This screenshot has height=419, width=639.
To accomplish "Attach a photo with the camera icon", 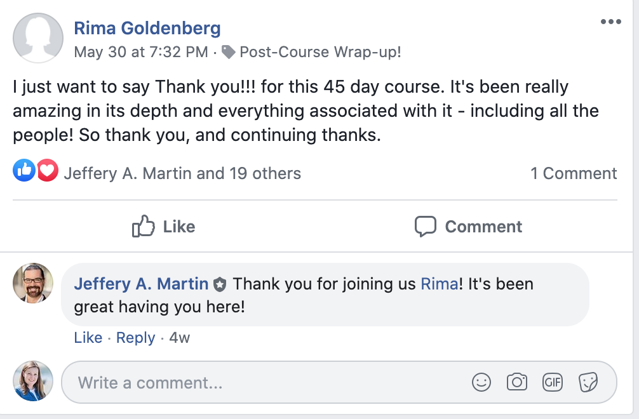I will 517,382.
